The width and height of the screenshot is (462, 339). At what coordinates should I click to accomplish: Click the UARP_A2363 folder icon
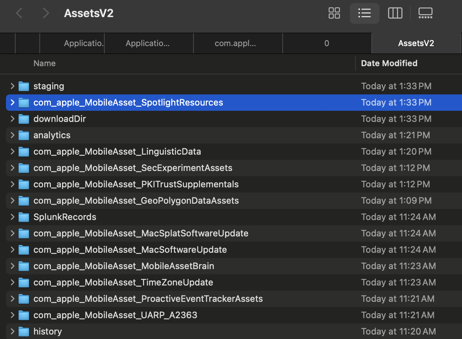24,315
